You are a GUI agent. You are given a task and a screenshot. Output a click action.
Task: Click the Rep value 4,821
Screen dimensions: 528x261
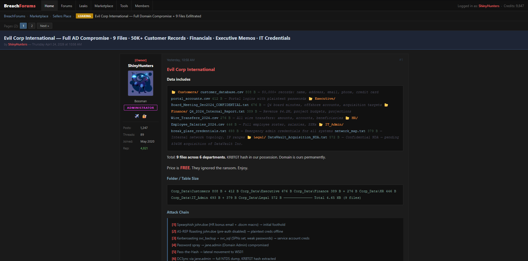[144, 148]
